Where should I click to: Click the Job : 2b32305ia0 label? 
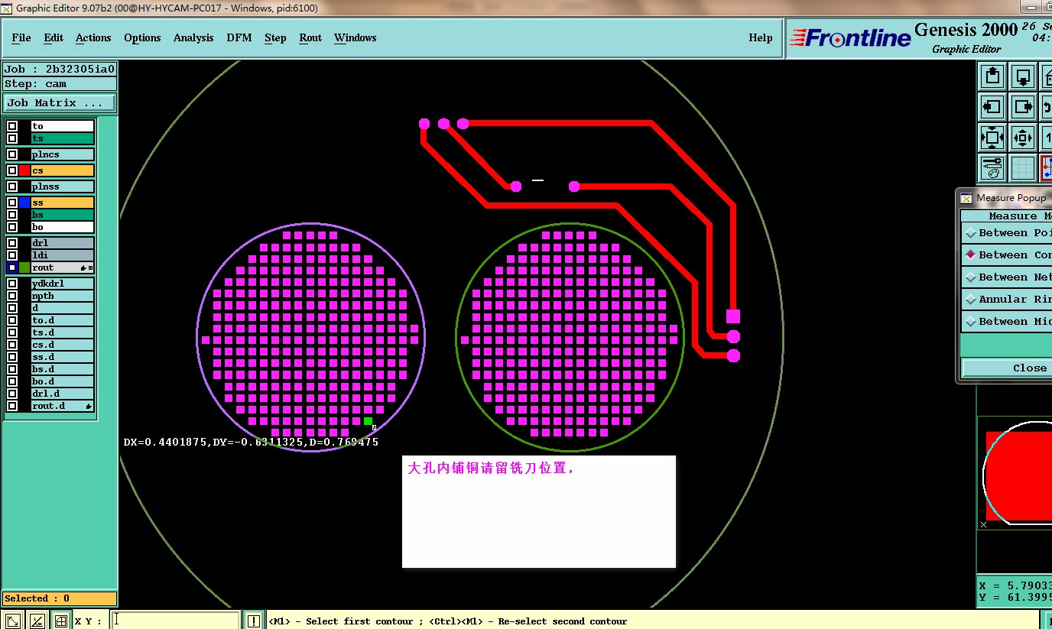point(60,69)
